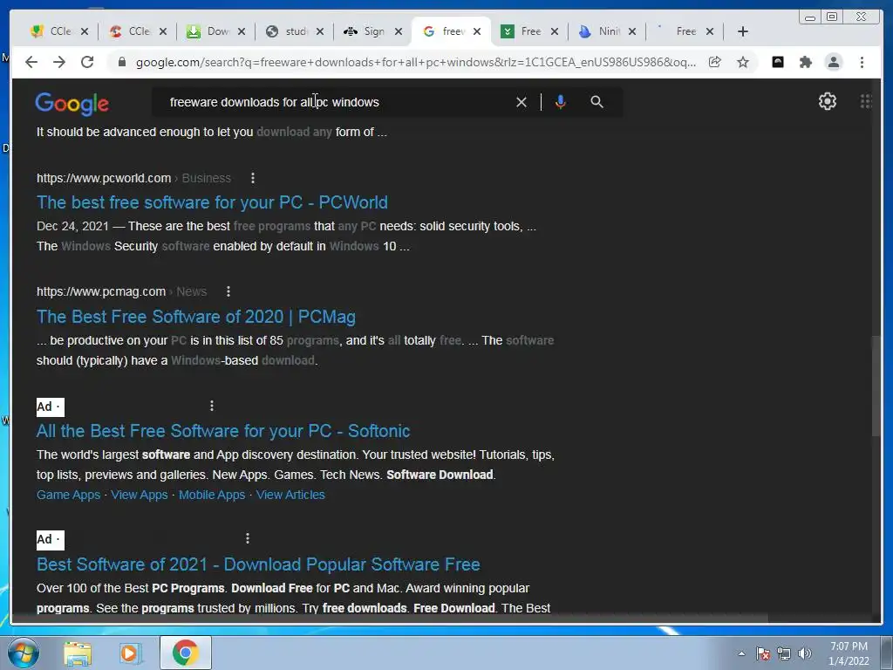
Task: Start voice search with microphone
Action: (x=561, y=102)
